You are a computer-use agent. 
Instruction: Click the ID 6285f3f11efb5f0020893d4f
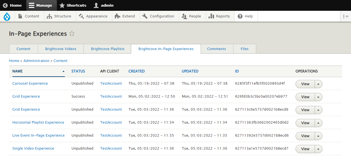tap(260, 84)
